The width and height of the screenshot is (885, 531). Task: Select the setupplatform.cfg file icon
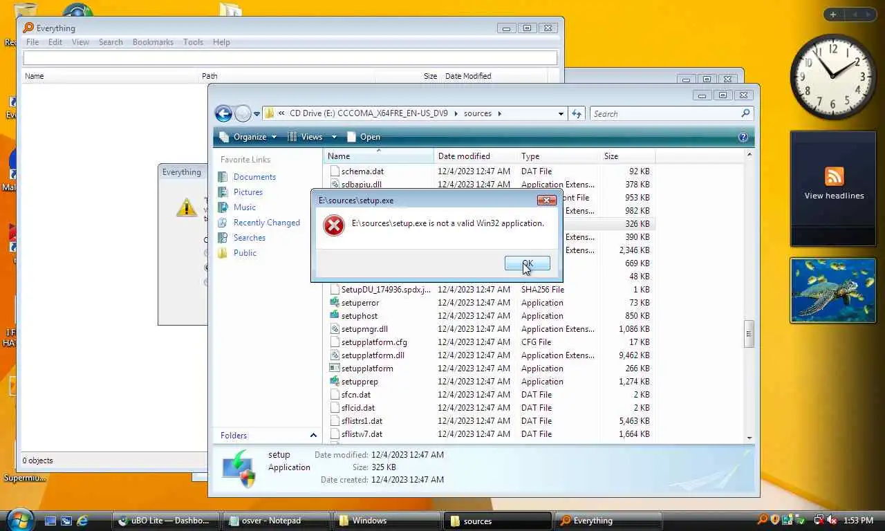tap(335, 342)
